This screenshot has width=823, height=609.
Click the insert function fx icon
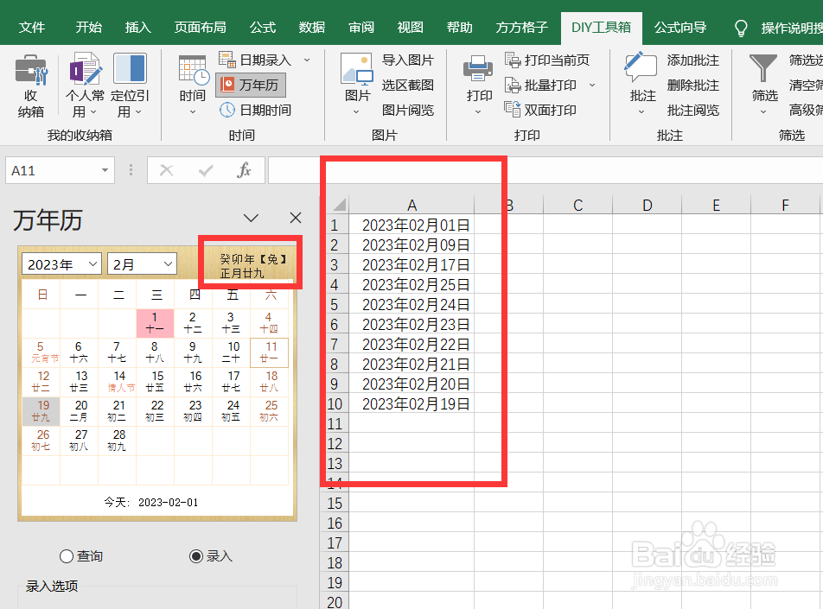(x=244, y=170)
